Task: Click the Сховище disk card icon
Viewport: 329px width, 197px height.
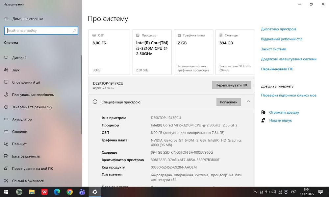Action: click(221, 35)
